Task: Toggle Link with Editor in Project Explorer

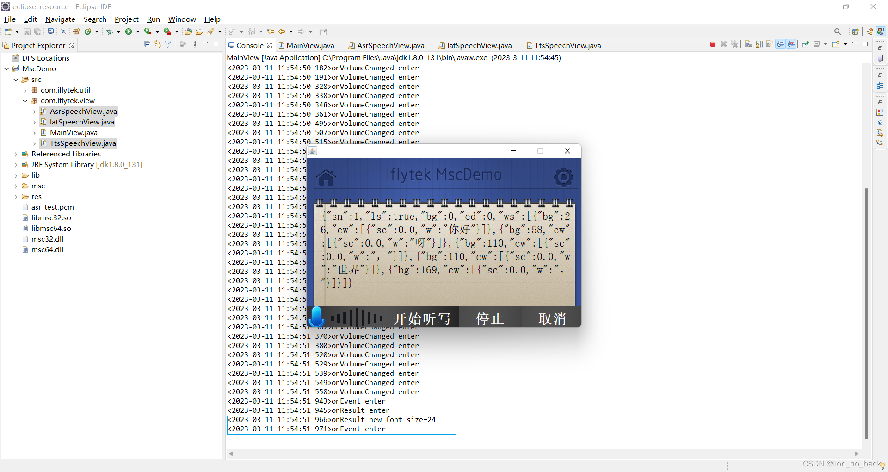Action: tap(158, 44)
